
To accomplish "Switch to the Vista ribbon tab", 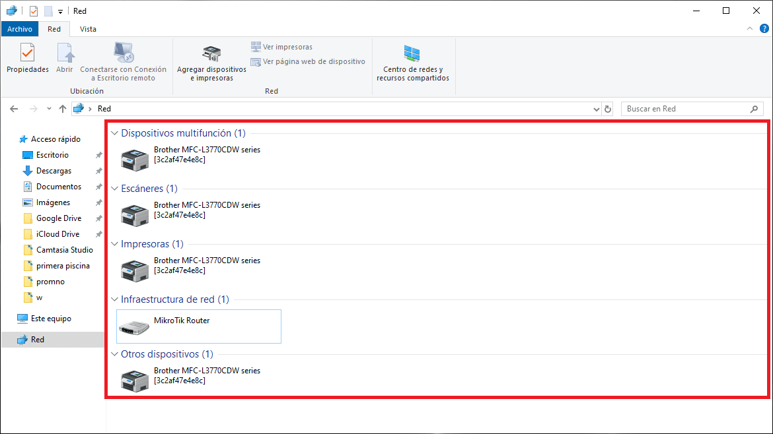I will (x=88, y=29).
